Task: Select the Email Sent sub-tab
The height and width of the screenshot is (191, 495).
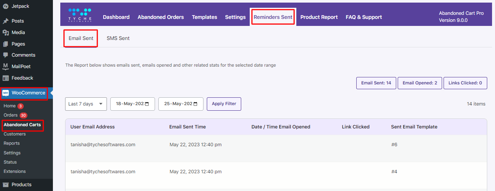Action: point(81,38)
